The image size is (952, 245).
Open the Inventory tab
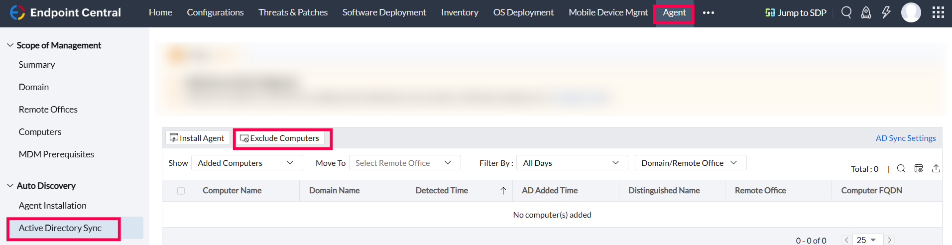[x=460, y=12]
